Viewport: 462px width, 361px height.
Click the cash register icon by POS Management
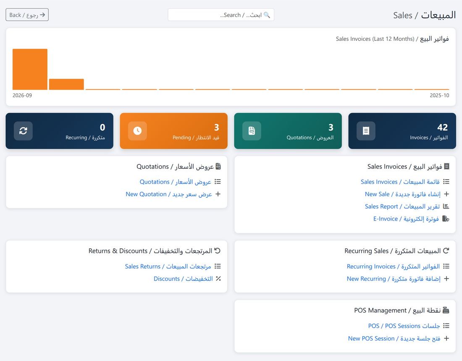pos(446,310)
